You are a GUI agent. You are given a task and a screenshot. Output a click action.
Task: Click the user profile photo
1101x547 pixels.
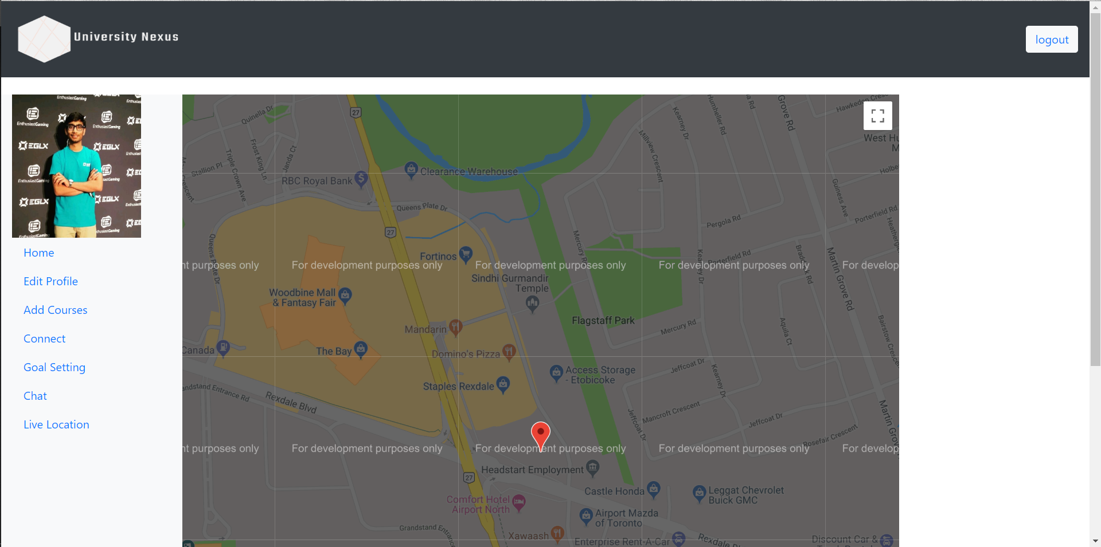click(76, 166)
